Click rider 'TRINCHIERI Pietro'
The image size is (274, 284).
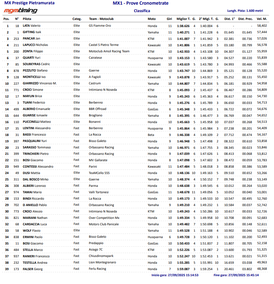pyautogui.click(x=36, y=154)
